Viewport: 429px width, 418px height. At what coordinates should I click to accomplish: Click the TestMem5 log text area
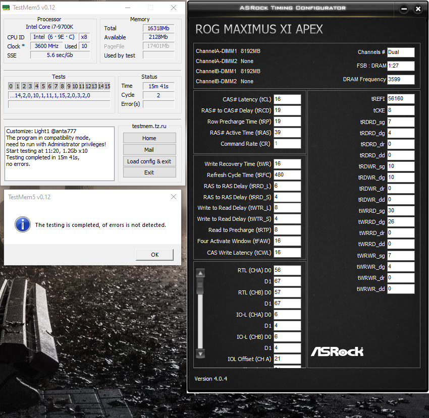click(x=60, y=154)
